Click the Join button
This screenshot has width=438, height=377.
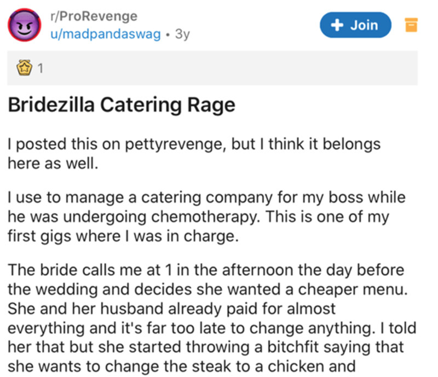[355, 25]
